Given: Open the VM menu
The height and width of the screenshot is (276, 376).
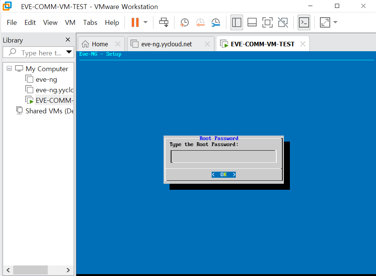Looking at the screenshot, I should coord(70,23).
